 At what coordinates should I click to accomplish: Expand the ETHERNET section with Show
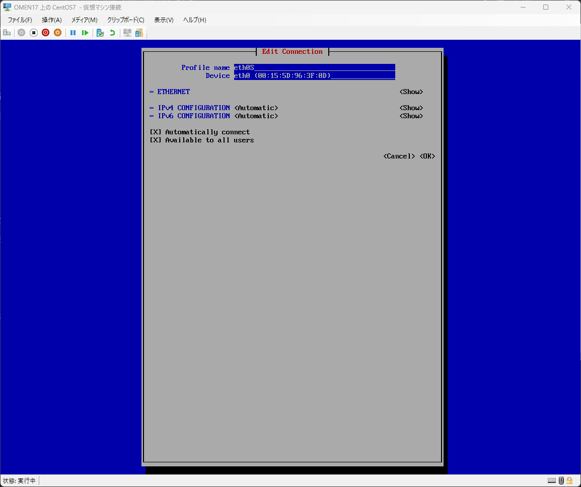click(411, 92)
